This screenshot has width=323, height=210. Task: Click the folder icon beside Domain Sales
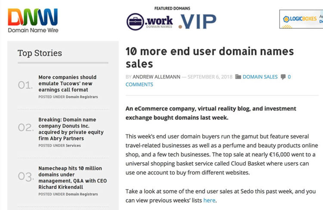238,77
